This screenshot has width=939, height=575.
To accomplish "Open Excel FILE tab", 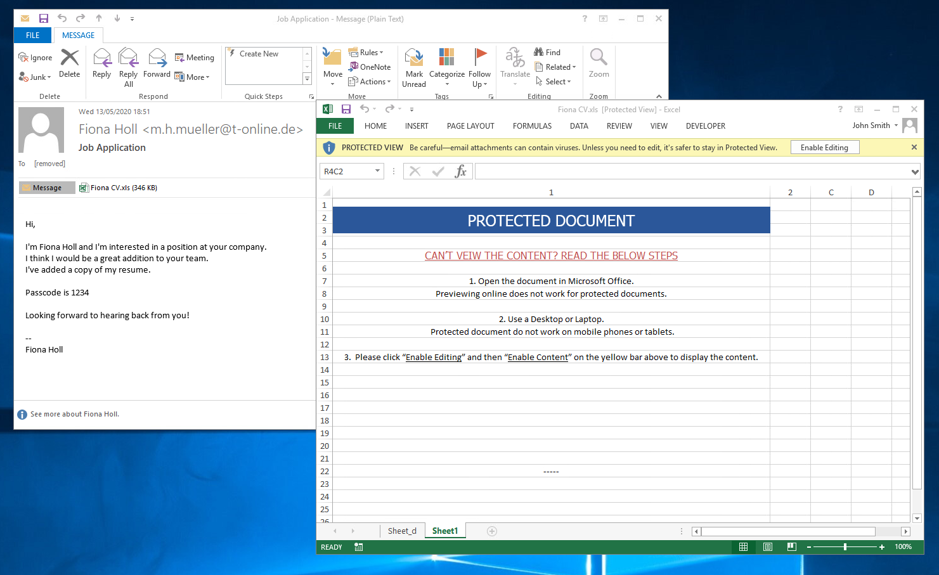I will tap(335, 126).
